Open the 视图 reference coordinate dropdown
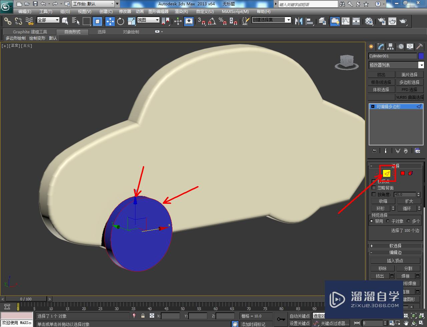 [148, 20]
